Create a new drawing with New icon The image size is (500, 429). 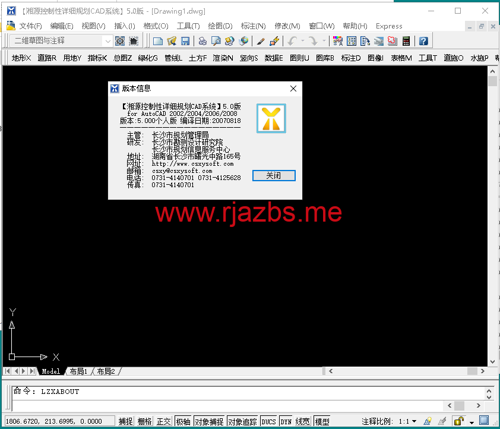tap(158, 41)
